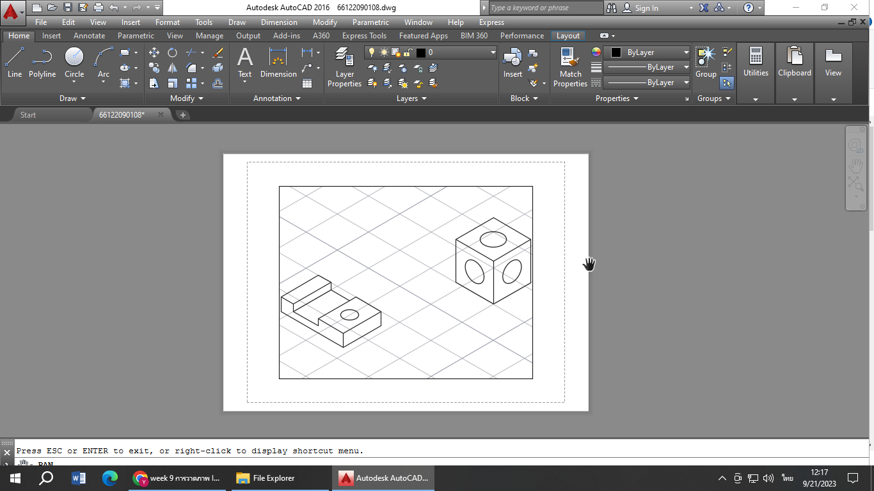Click the black object color swatch
This screenshot has width=874, height=491.
(x=616, y=52)
